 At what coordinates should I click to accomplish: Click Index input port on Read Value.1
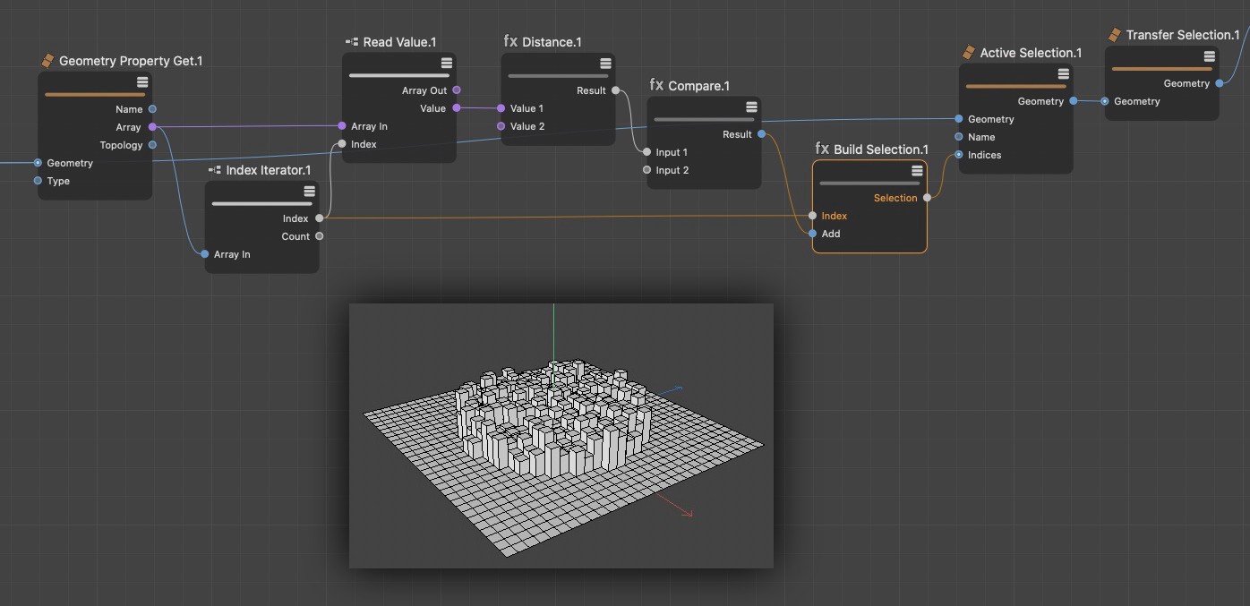(x=342, y=144)
